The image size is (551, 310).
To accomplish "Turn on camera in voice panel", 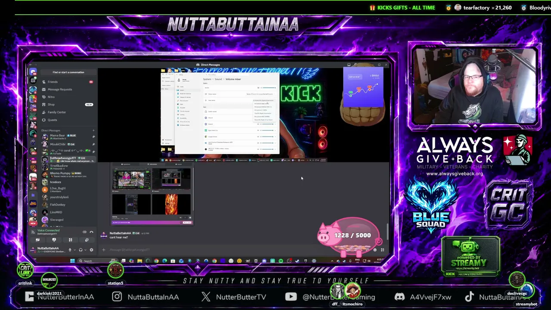I will (x=37, y=240).
